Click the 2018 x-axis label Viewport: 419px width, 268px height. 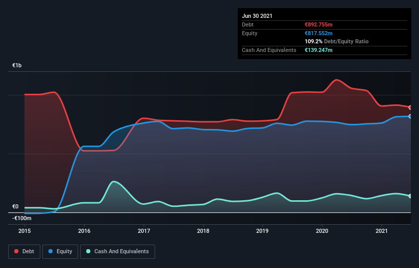pyautogui.click(x=203, y=231)
